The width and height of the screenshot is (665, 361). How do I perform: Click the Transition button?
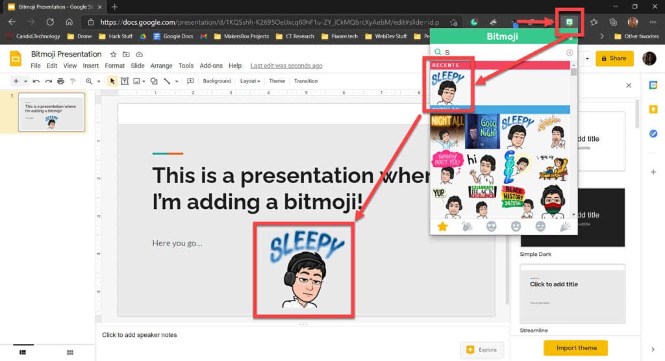point(306,81)
